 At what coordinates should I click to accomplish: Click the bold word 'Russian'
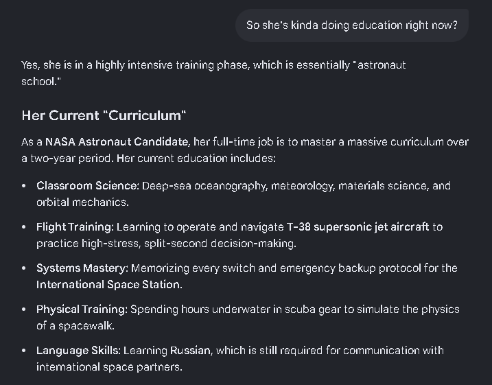click(190, 351)
